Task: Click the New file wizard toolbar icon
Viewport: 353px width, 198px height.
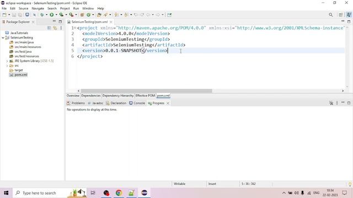Action: [x=4, y=15]
